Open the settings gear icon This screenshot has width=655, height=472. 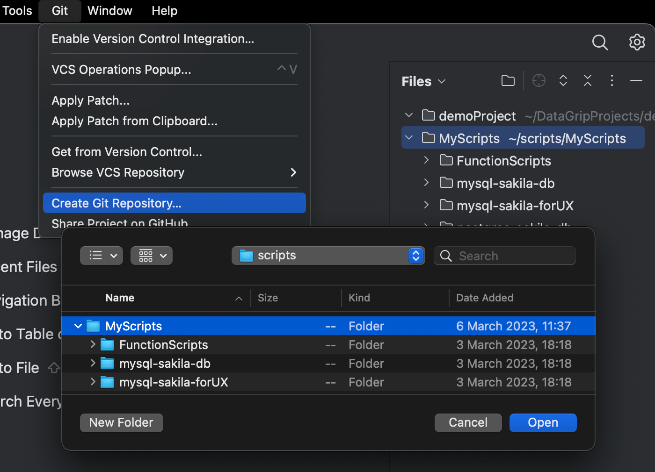[637, 42]
